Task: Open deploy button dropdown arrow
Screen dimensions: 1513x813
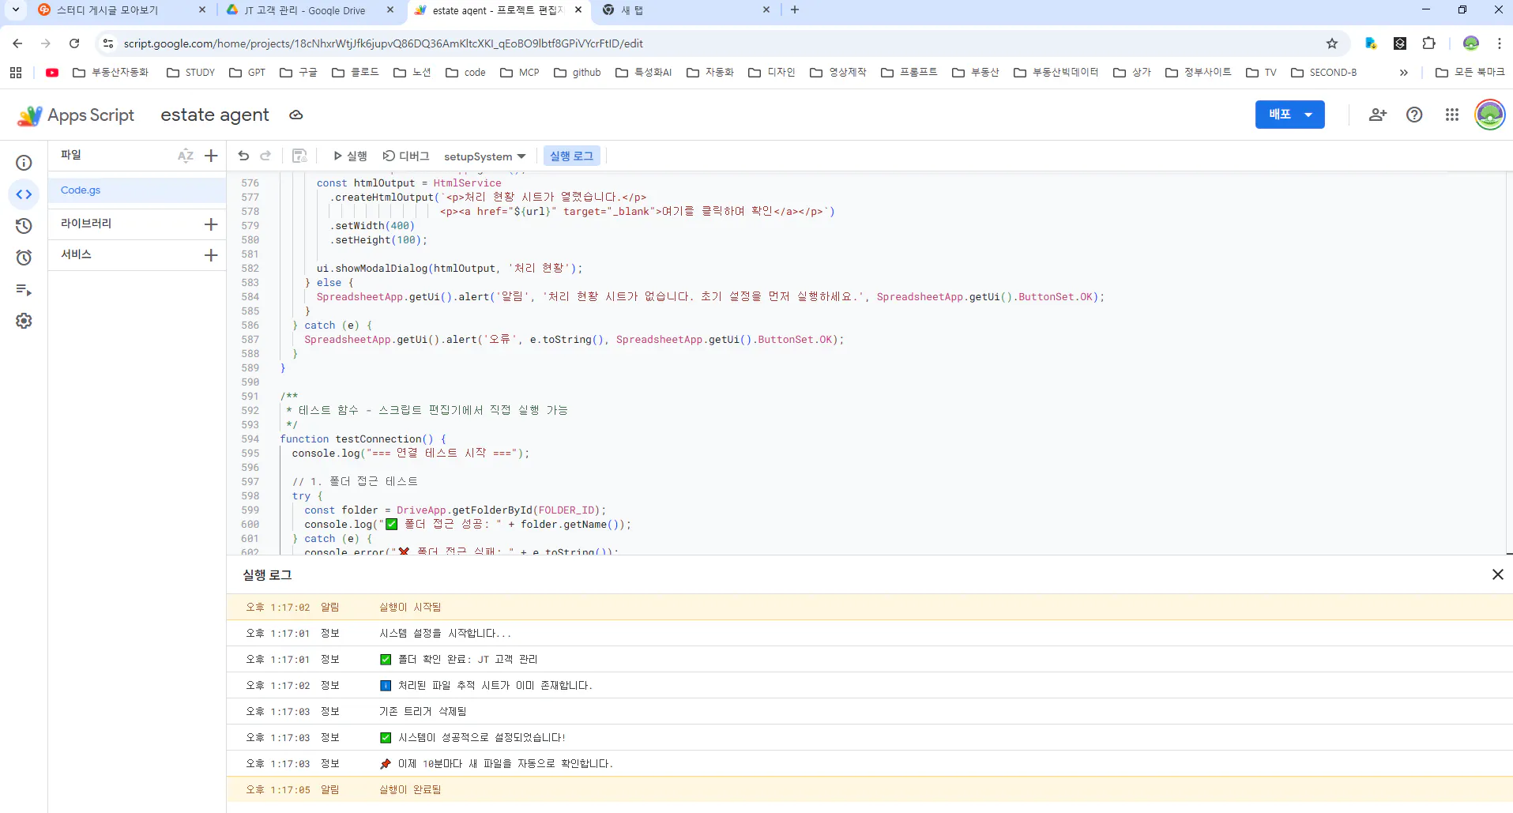Action: click(1309, 115)
